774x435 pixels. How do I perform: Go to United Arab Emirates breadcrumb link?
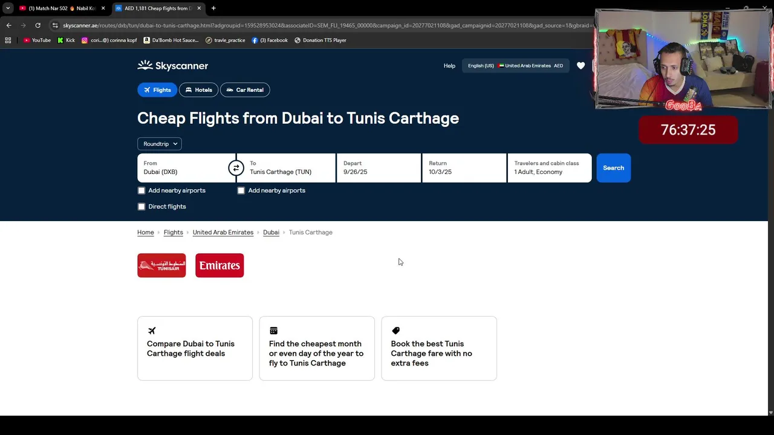tap(223, 233)
